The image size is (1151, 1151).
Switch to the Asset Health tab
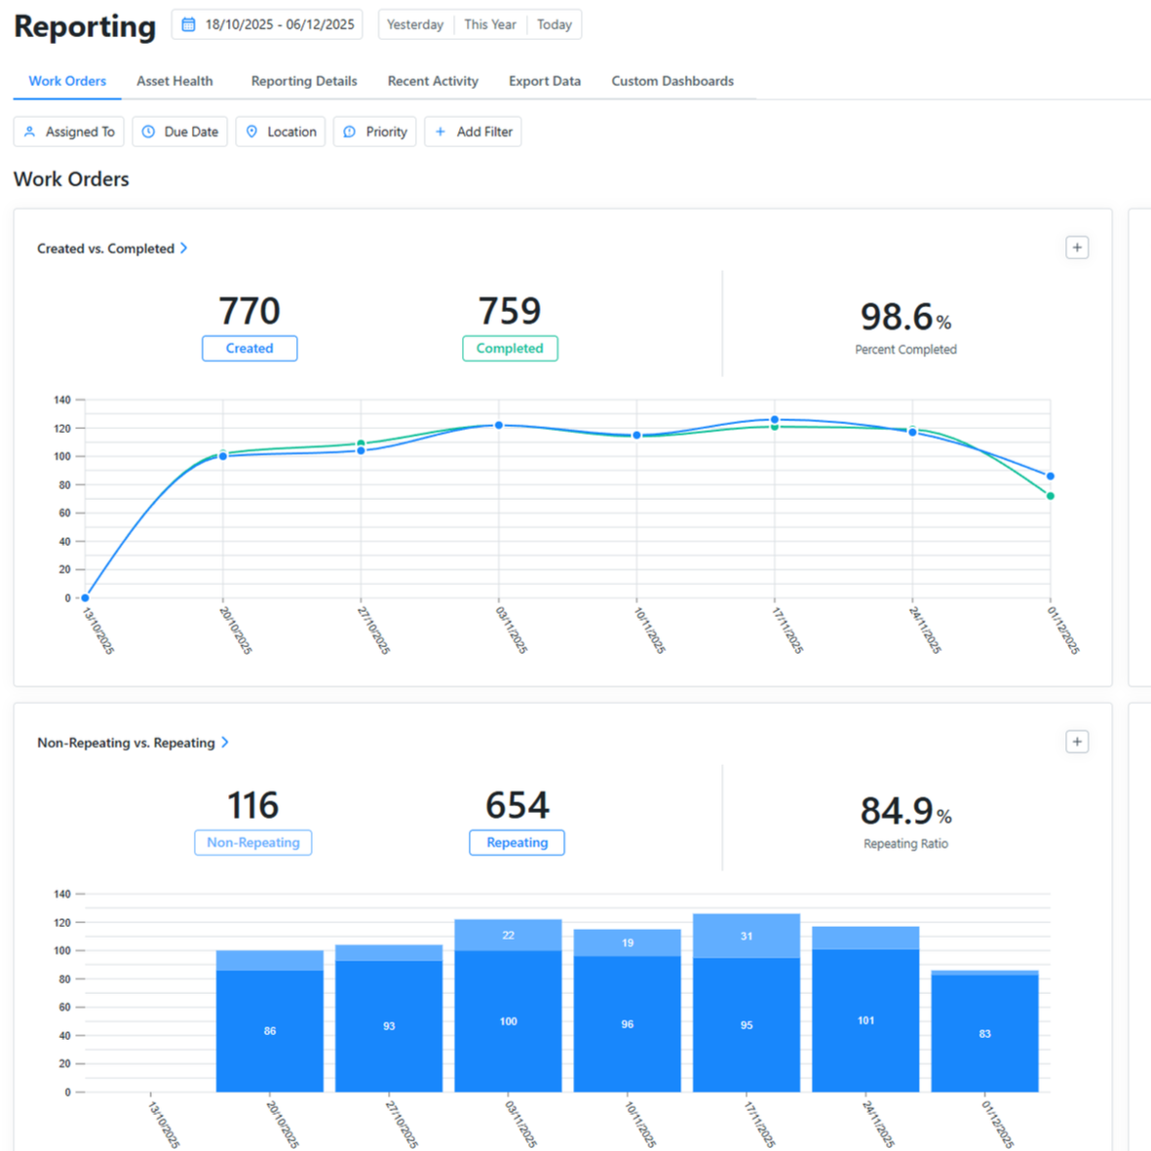[174, 81]
